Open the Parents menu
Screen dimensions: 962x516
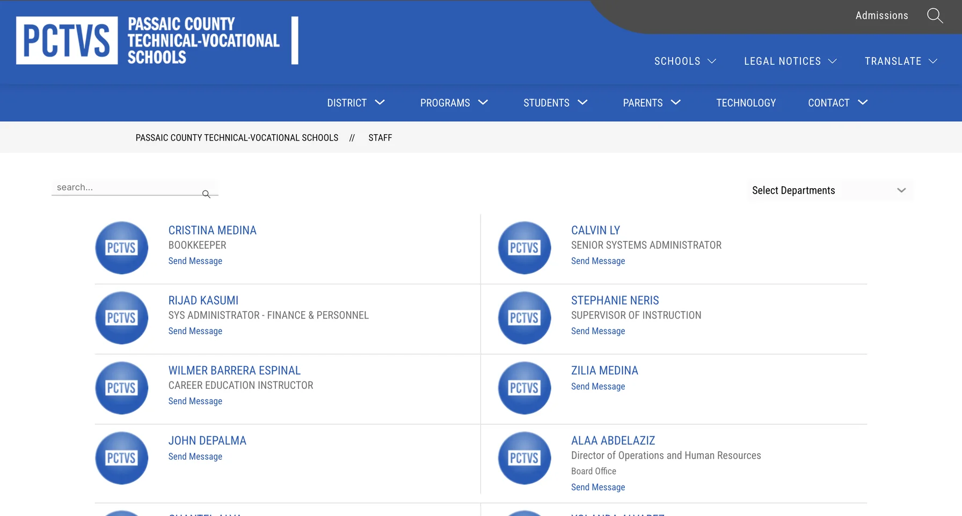click(x=652, y=102)
